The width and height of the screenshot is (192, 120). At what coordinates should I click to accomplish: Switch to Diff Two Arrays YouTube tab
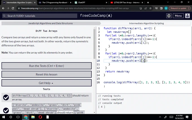point(126,3)
